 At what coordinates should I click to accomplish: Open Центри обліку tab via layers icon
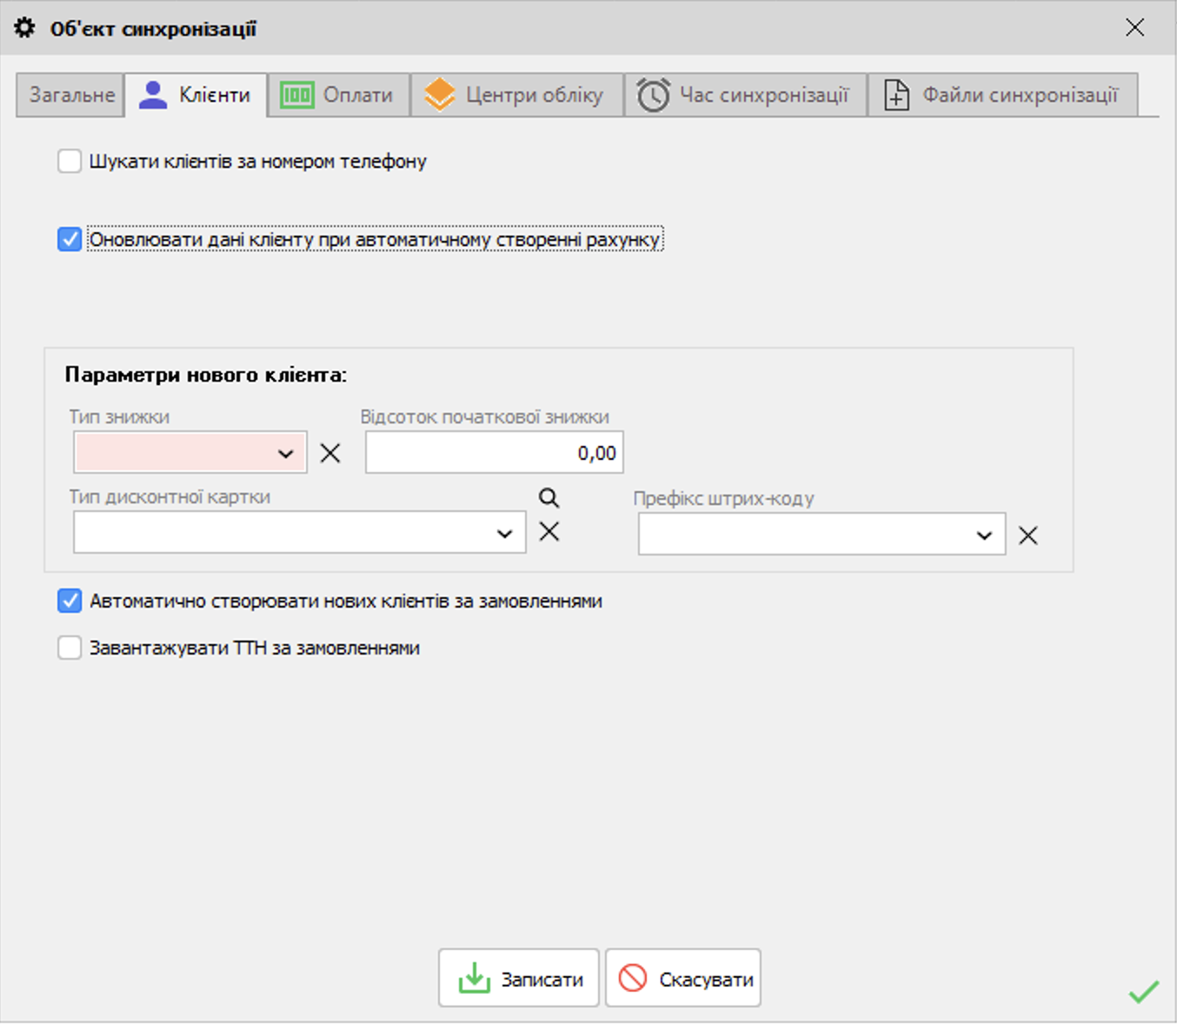pos(440,95)
